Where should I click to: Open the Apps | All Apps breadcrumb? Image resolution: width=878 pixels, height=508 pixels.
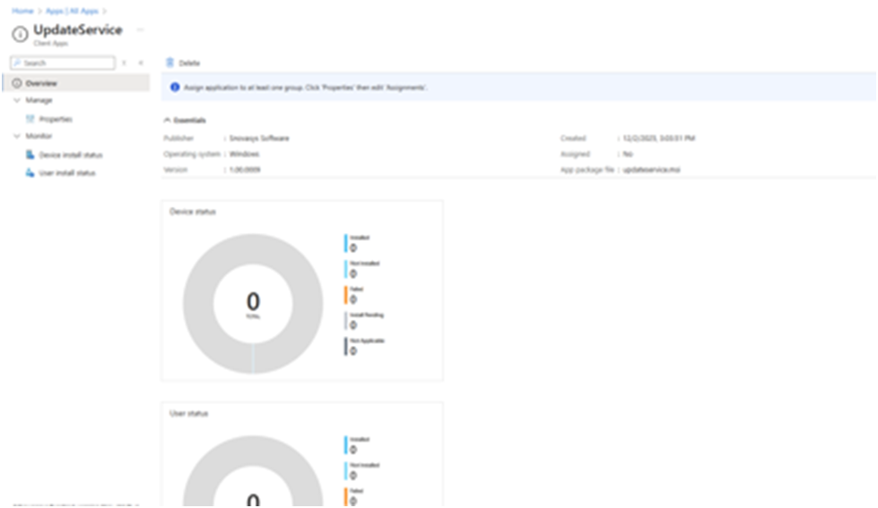(72, 11)
